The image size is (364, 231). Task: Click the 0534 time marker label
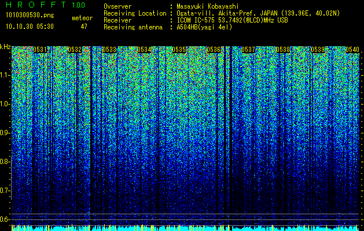144,50
